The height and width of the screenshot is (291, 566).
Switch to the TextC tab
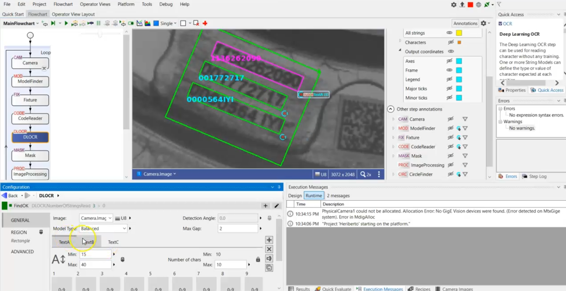(113, 242)
